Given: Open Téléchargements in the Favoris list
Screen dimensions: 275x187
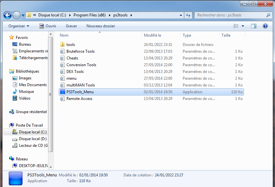Looking at the screenshot, I should [x=33, y=58].
